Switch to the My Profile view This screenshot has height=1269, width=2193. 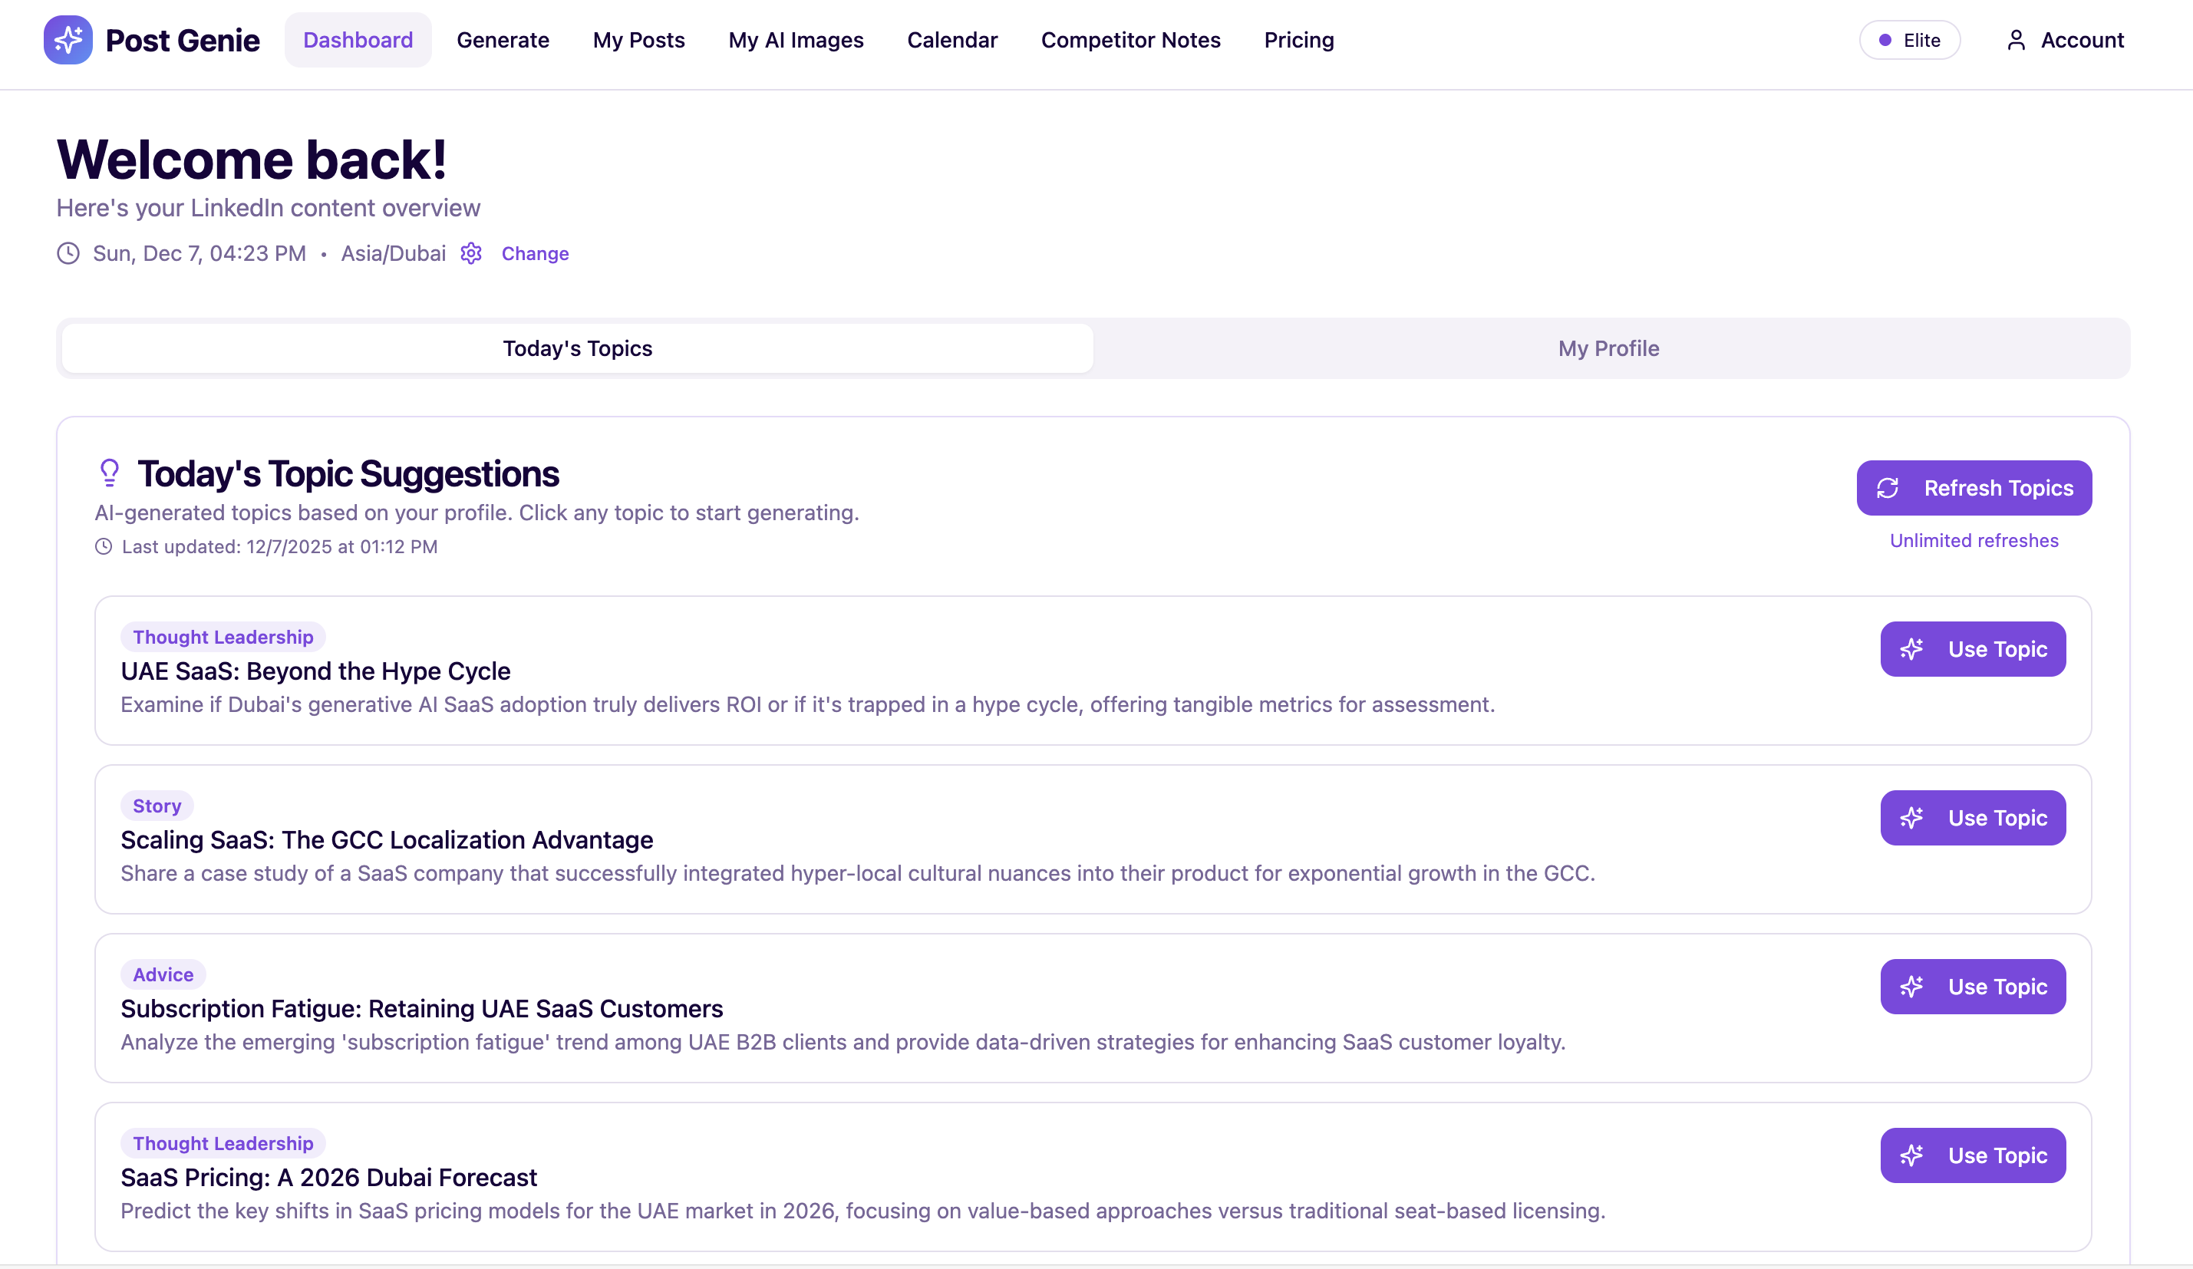pos(1608,348)
